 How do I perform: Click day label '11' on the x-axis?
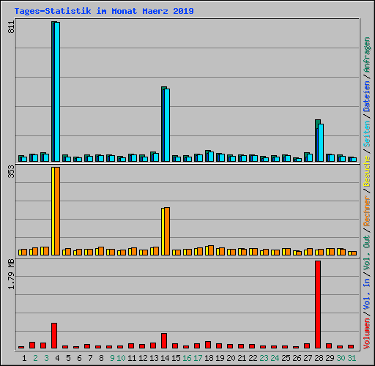click(132, 358)
